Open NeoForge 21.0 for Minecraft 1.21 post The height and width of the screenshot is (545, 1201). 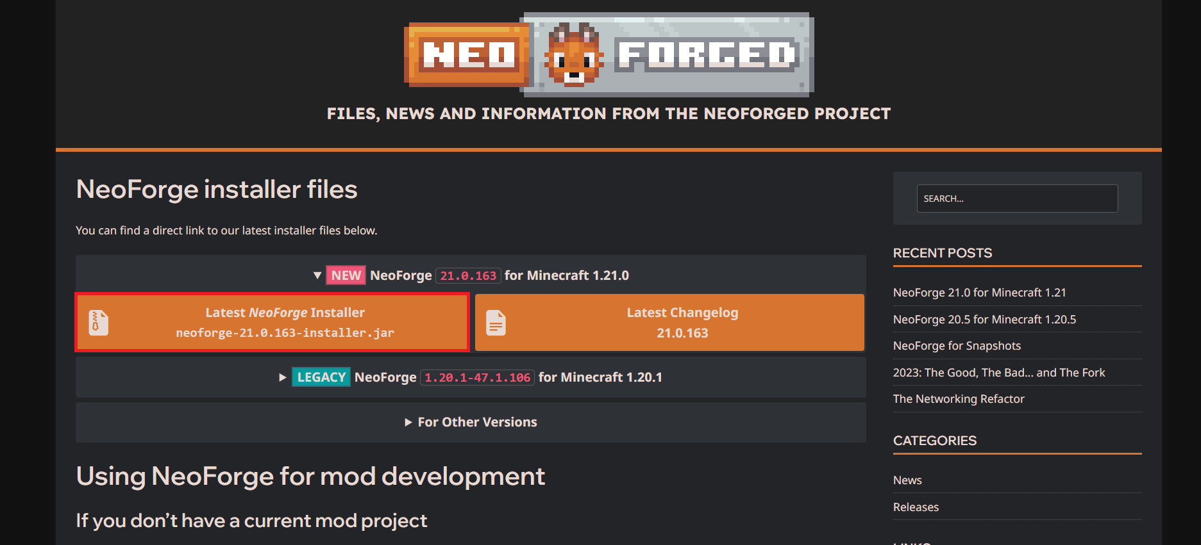[x=979, y=293]
